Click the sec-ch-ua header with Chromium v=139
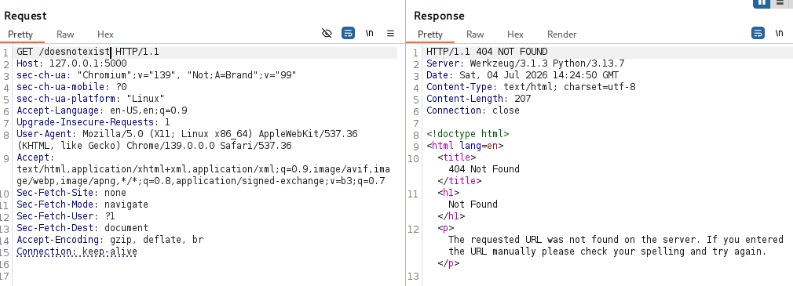Screen dimensions: 793x286 pyautogui.click(x=156, y=75)
